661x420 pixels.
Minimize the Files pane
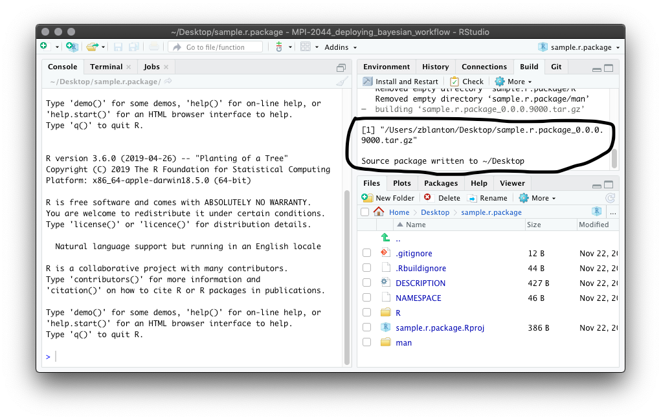click(596, 185)
